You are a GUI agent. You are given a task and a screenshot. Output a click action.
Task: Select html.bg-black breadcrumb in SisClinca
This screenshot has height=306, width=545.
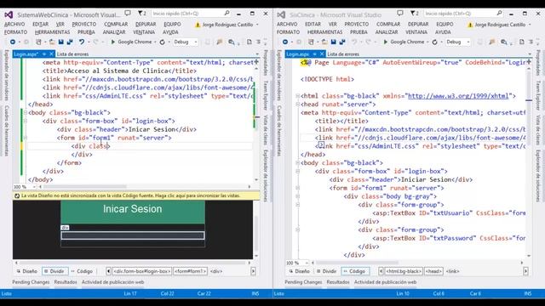(x=404, y=271)
